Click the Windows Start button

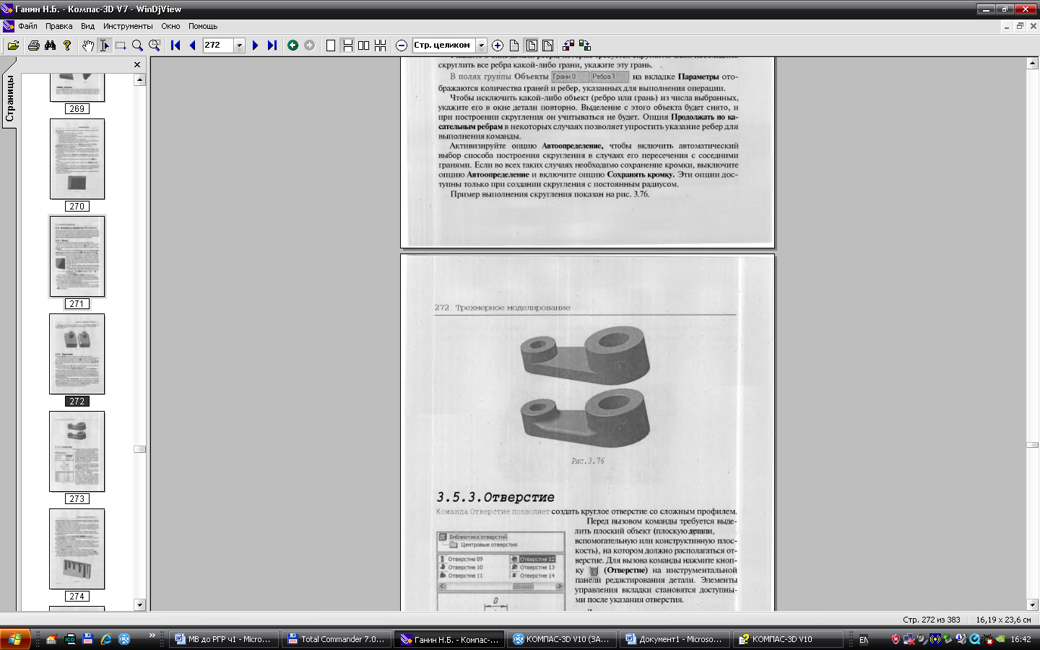15,639
